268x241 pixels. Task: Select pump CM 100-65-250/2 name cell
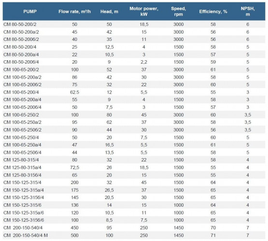point(21,115)
